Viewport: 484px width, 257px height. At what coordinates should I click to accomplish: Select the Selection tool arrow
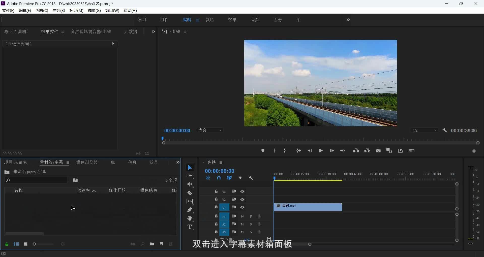click(x=190, y=168)
